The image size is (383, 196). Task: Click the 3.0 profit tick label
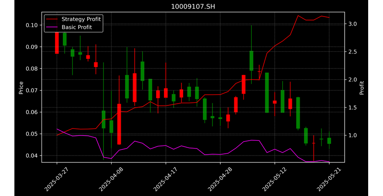(x=352, y=24)
